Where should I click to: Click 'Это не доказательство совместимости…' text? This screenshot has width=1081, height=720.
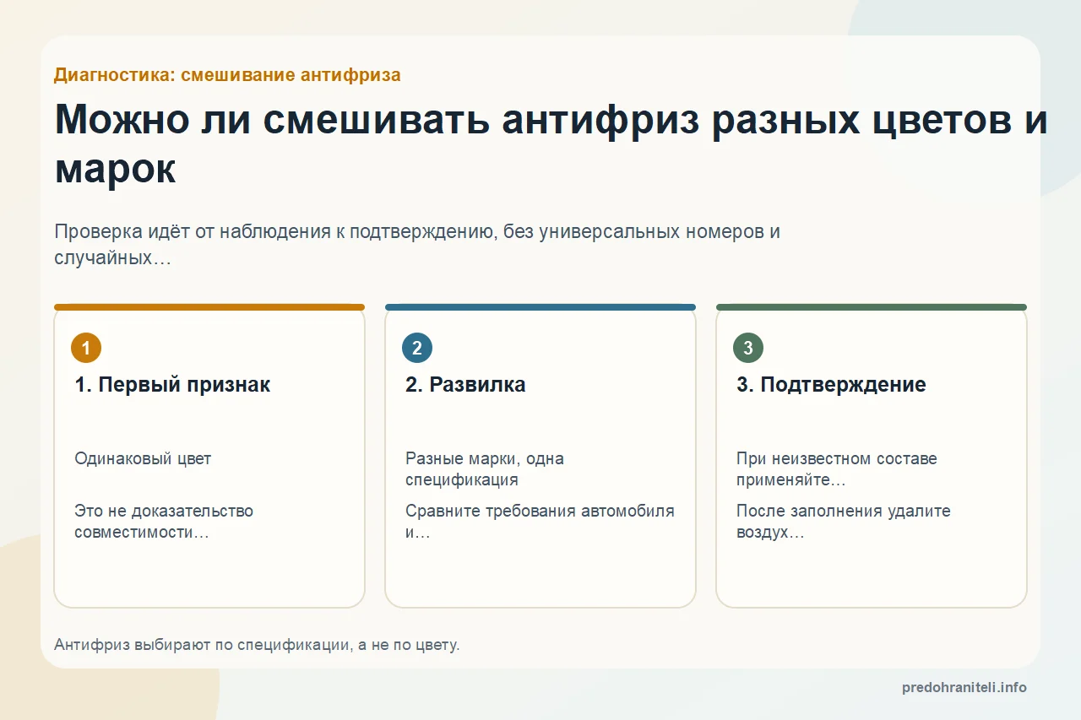click(x=164, y=522)
